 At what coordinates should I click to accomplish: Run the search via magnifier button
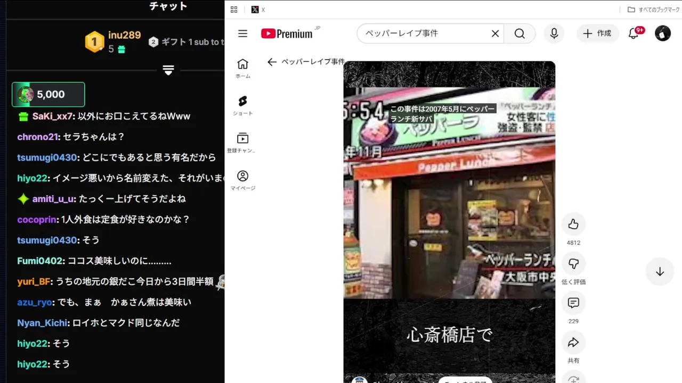coord(519,34)
